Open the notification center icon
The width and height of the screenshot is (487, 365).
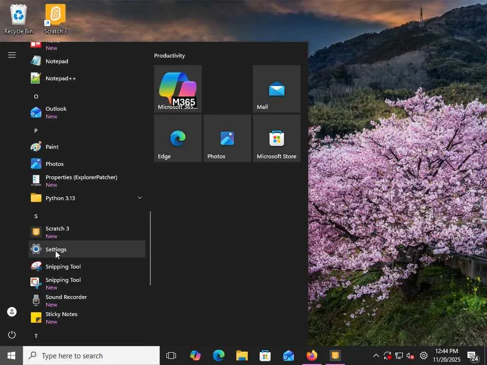472,356
